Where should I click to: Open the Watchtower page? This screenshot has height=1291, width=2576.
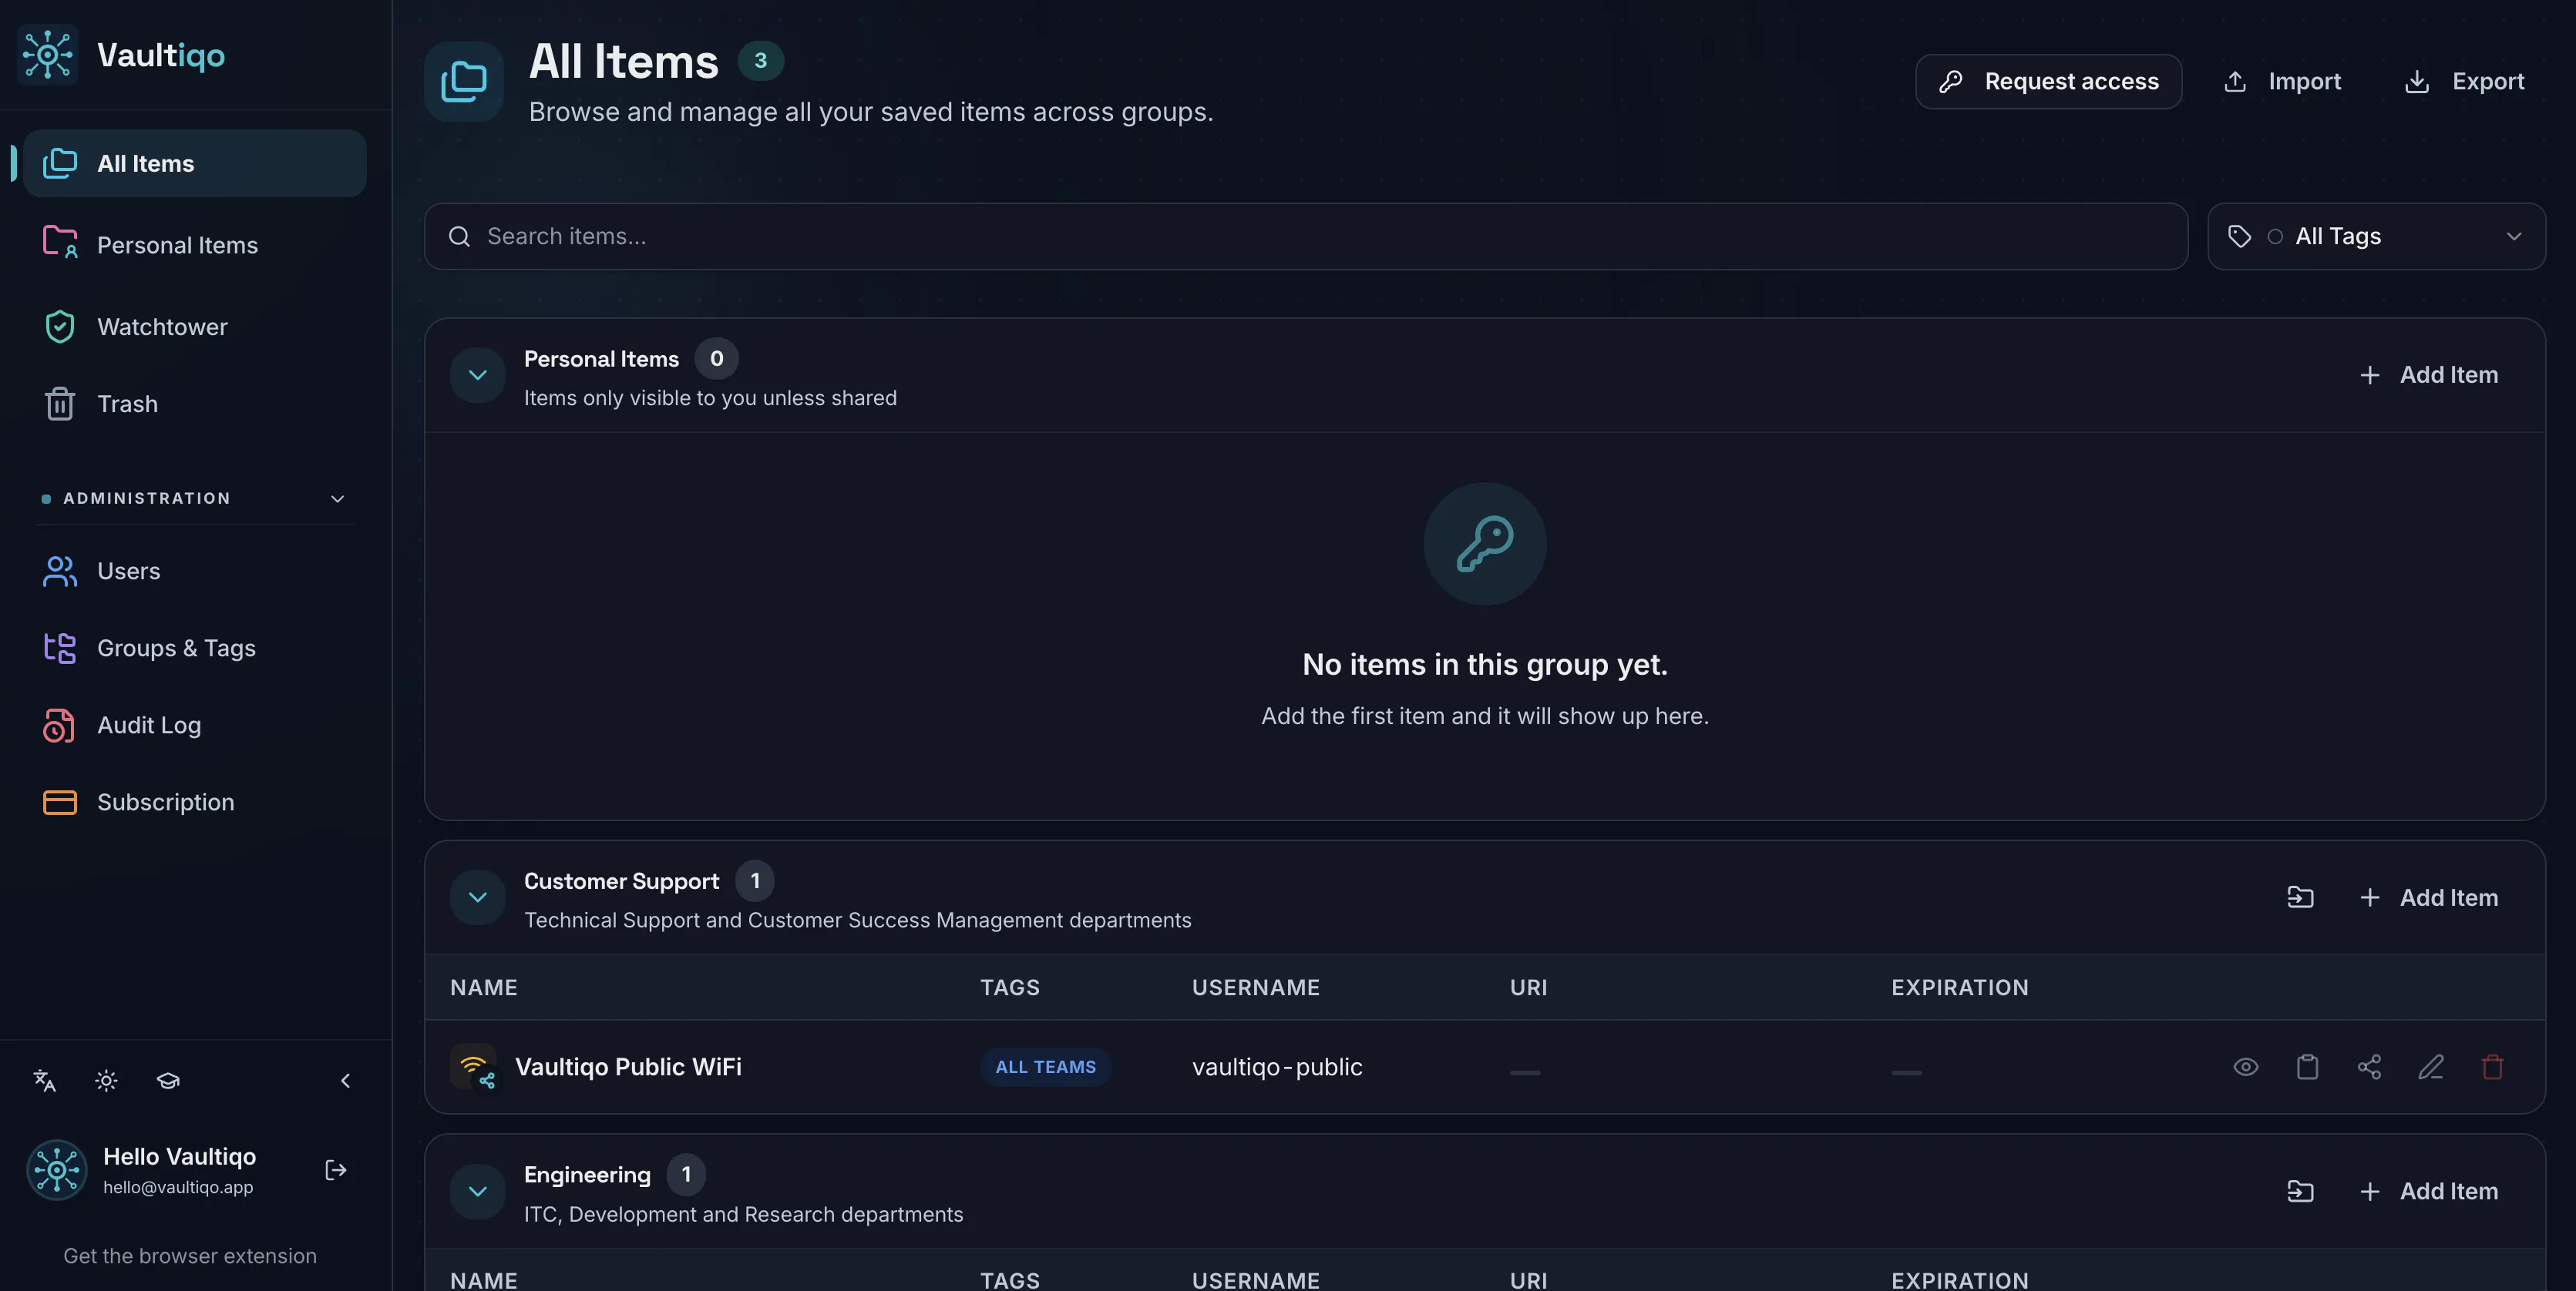pyautogui.click(x=195, y=327)
